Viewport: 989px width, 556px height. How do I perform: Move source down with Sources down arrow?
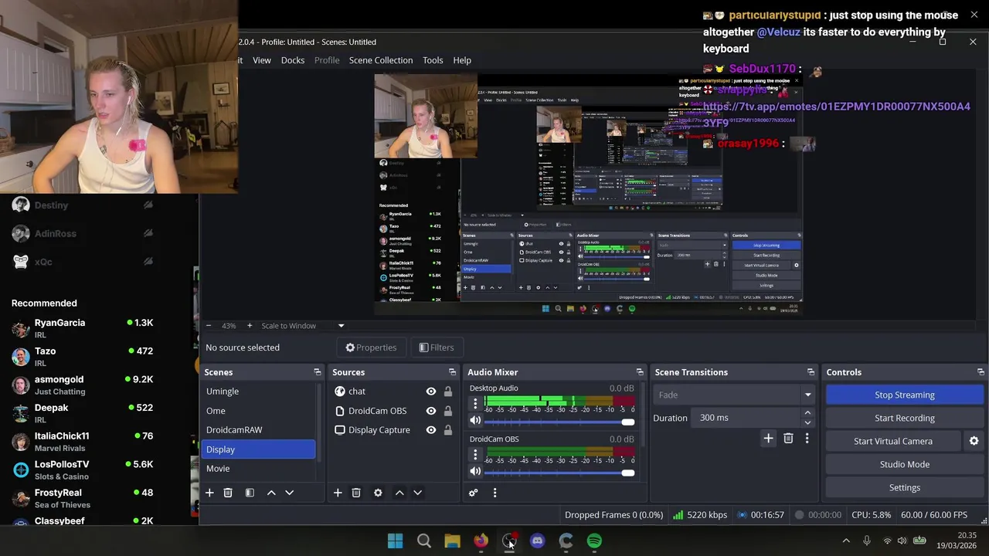(418, 493)
